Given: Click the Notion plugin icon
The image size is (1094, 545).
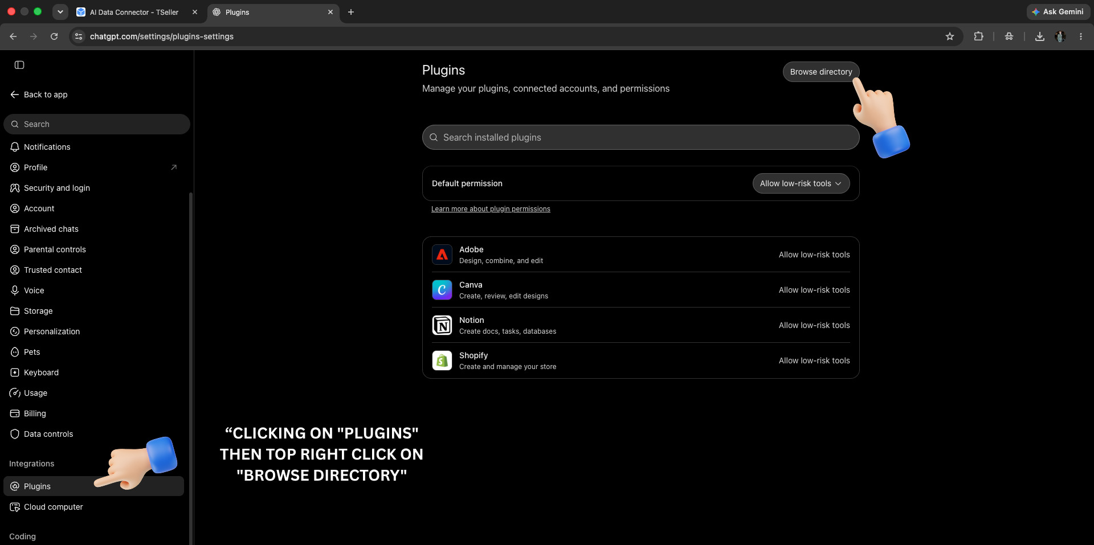Looking at the screenshot, I should [x=442, y=325].
